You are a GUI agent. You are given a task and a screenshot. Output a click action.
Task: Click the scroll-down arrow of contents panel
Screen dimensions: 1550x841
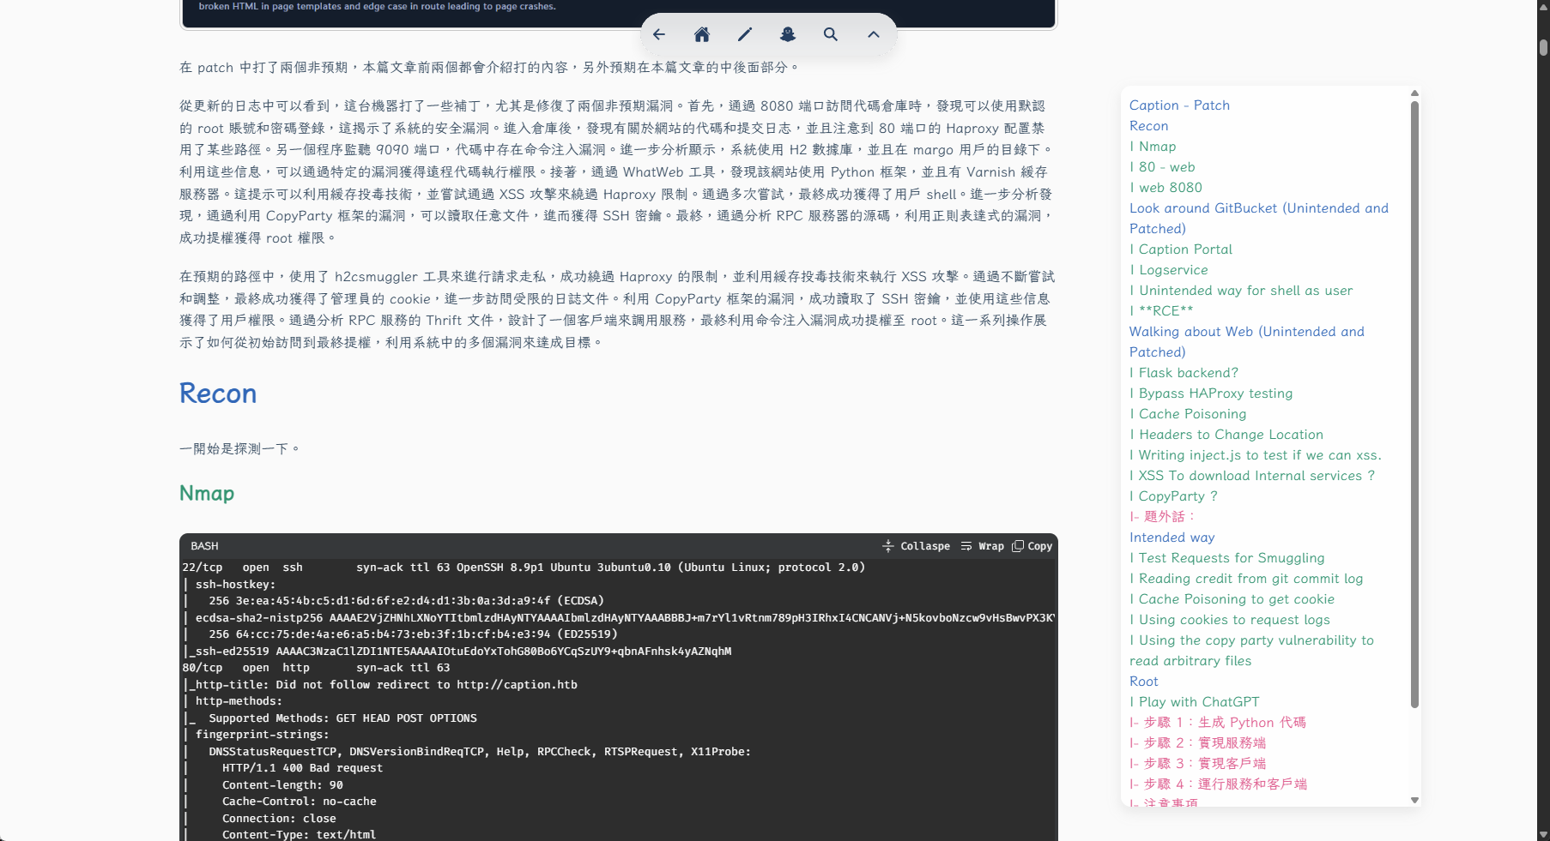point(1414,800)
